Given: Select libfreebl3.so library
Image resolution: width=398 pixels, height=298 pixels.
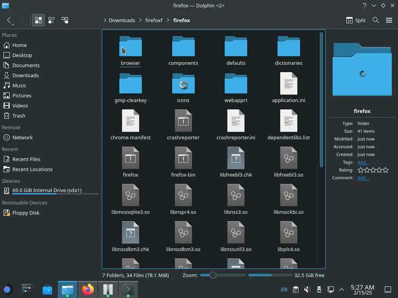Looking at the screenshot, I should click(x=289, y=163).
